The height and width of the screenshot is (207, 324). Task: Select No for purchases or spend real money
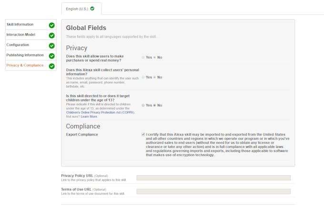point(154,58)
